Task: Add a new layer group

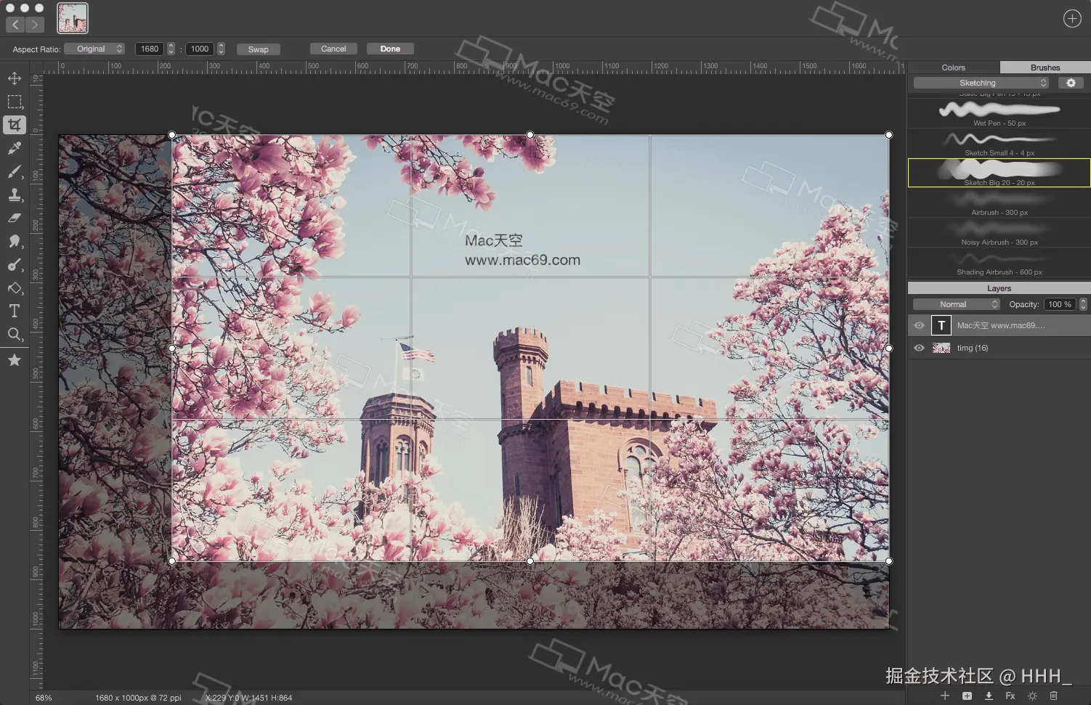Action: [967, 696]
